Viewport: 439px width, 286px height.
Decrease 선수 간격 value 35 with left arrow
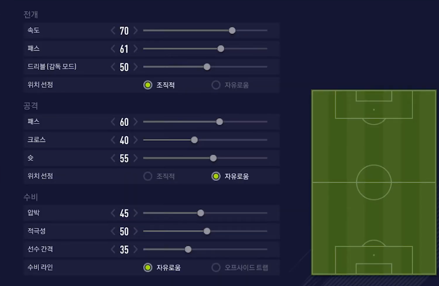point(113,249)
